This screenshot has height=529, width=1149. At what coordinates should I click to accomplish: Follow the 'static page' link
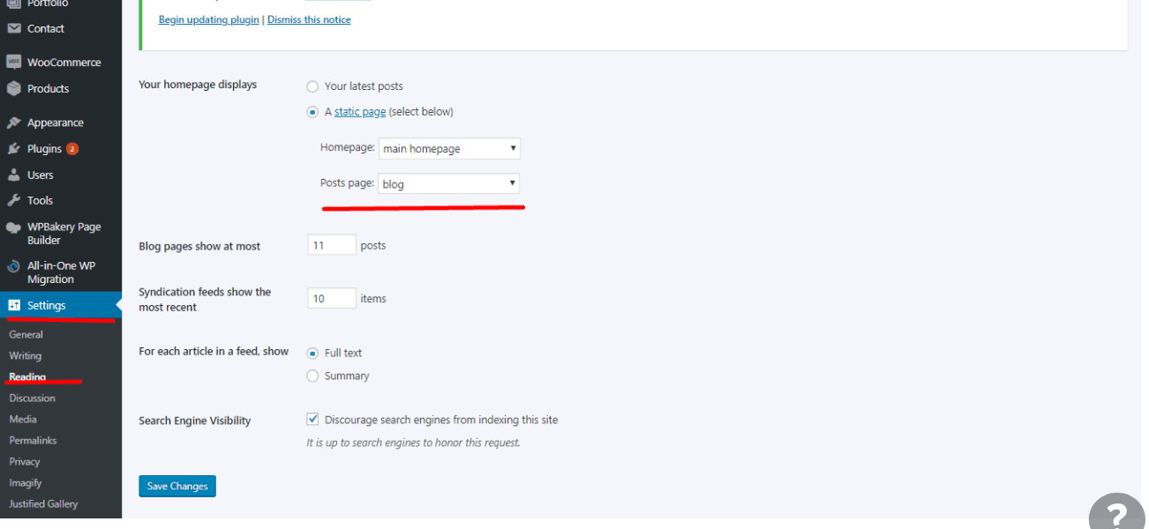click(x=360, y=112)
